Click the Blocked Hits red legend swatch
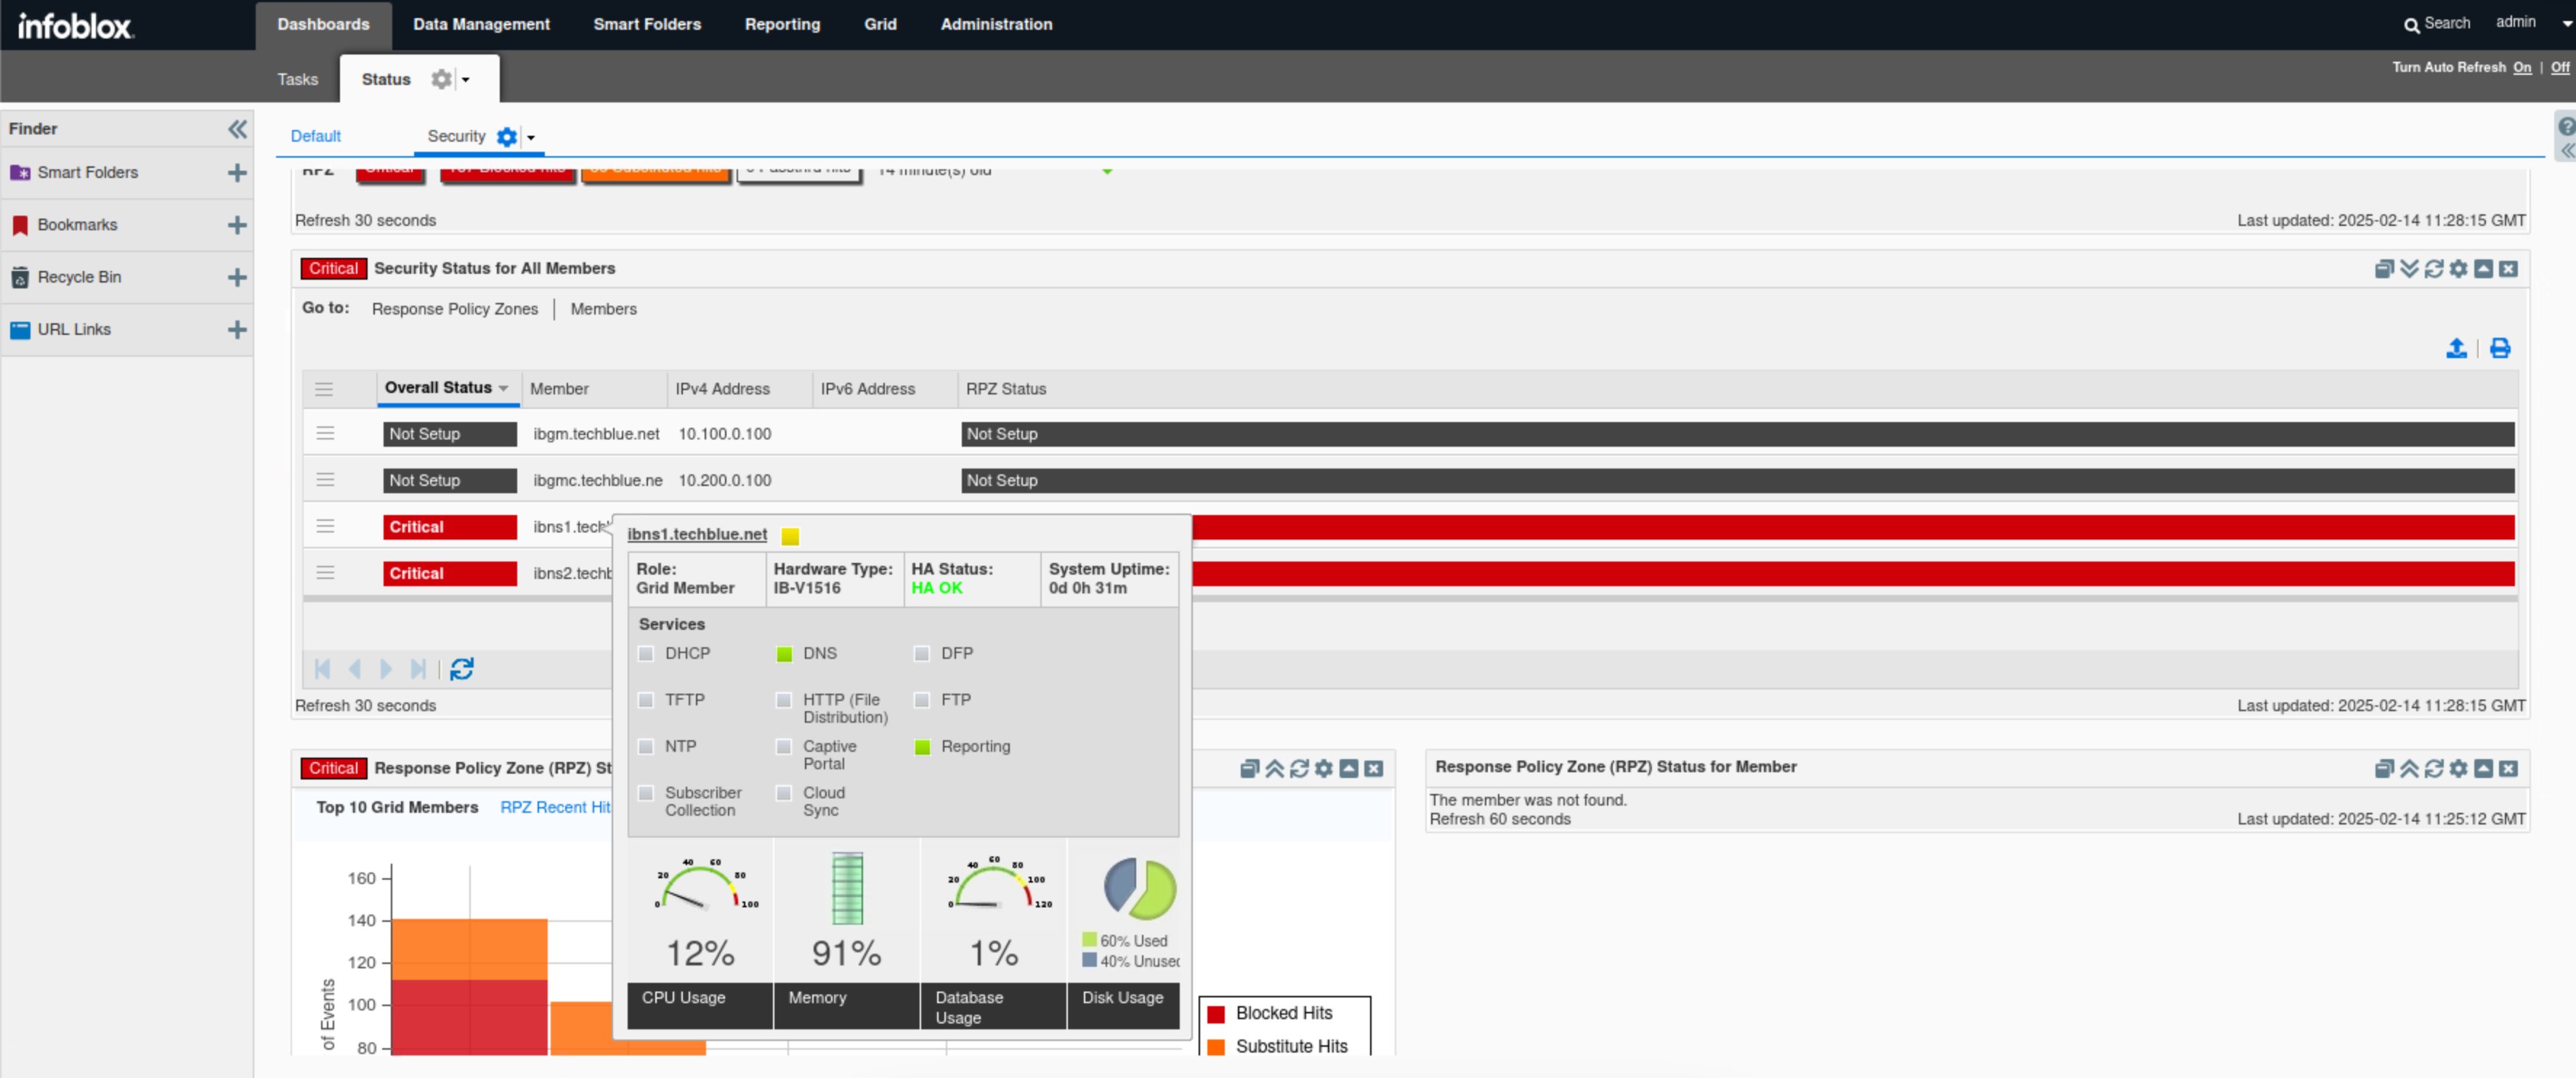 click(x=1216, y=1014)
